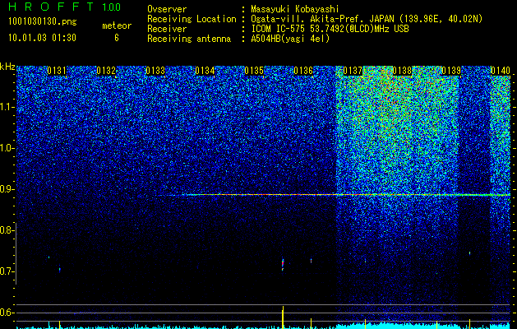Screen dimensions: 517x329
Task: Click observer name Masayuki Kobayashi
Action: point(295,9)
